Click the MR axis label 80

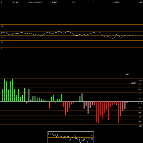click(x=140, y=85)
